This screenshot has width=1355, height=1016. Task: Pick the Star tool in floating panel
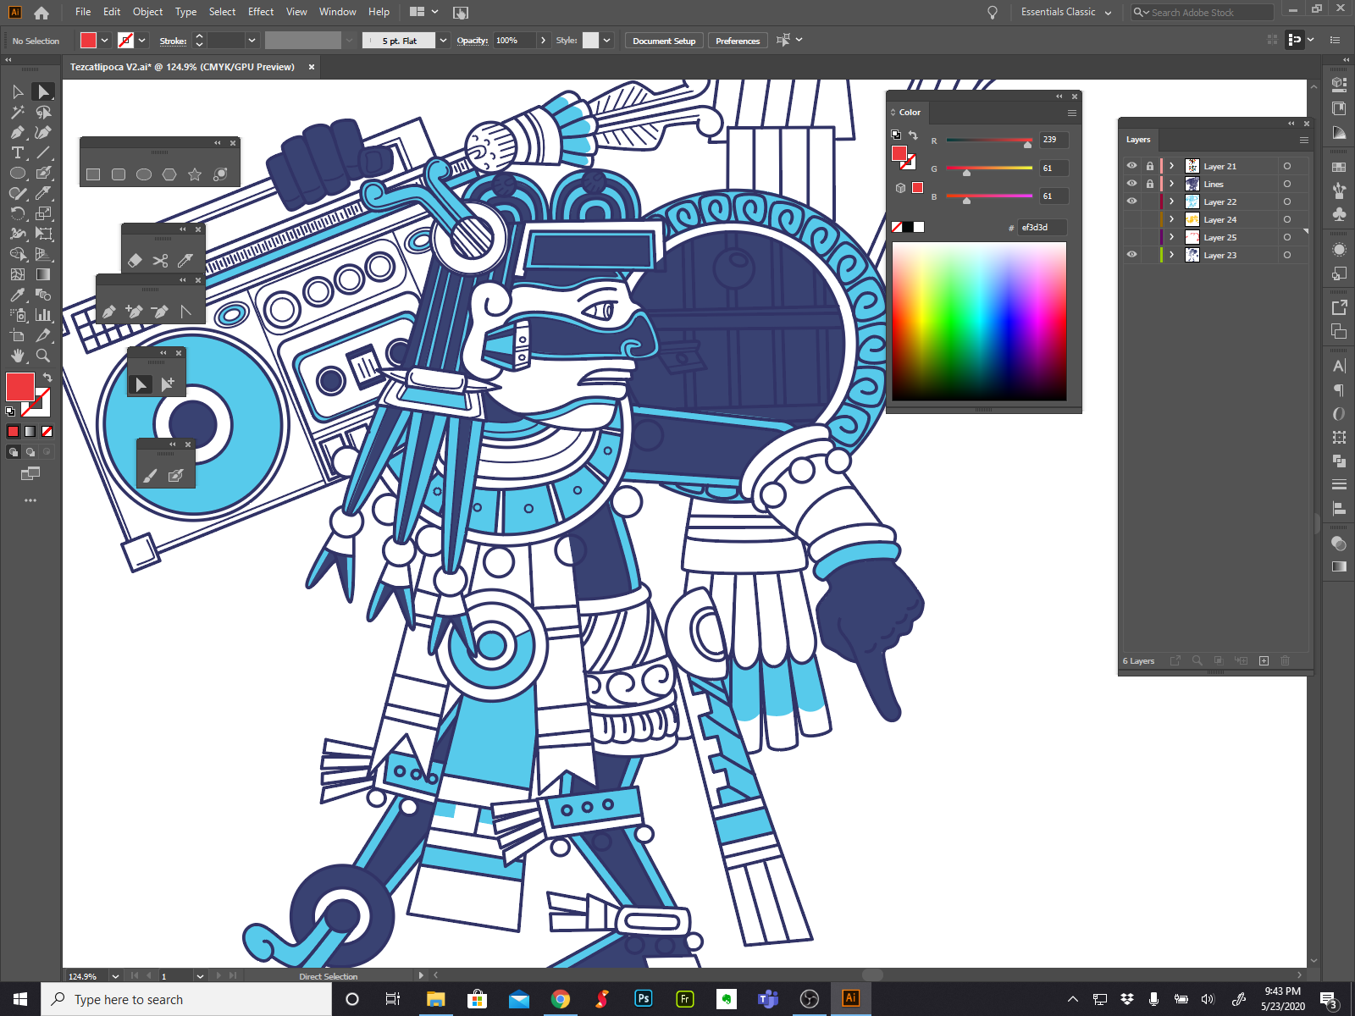click(195, 174)
